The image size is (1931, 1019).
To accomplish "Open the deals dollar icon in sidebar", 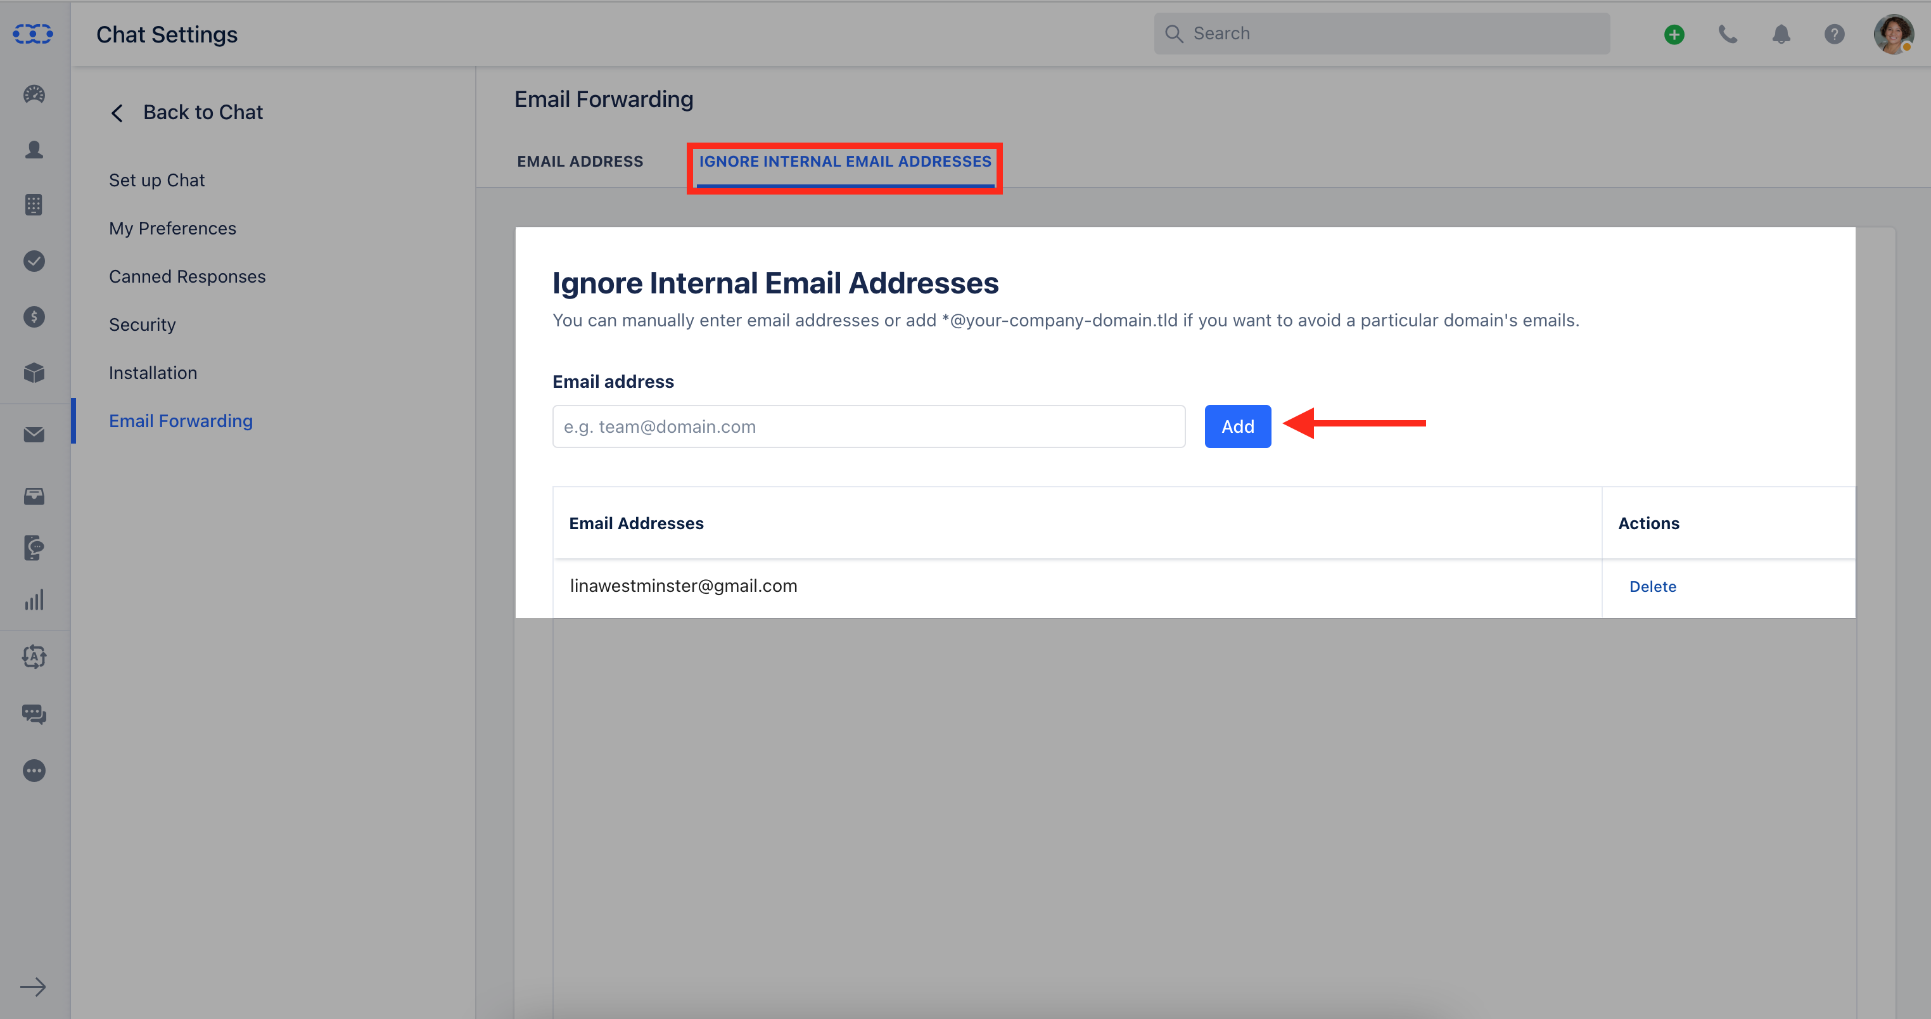I will [34, 317].
